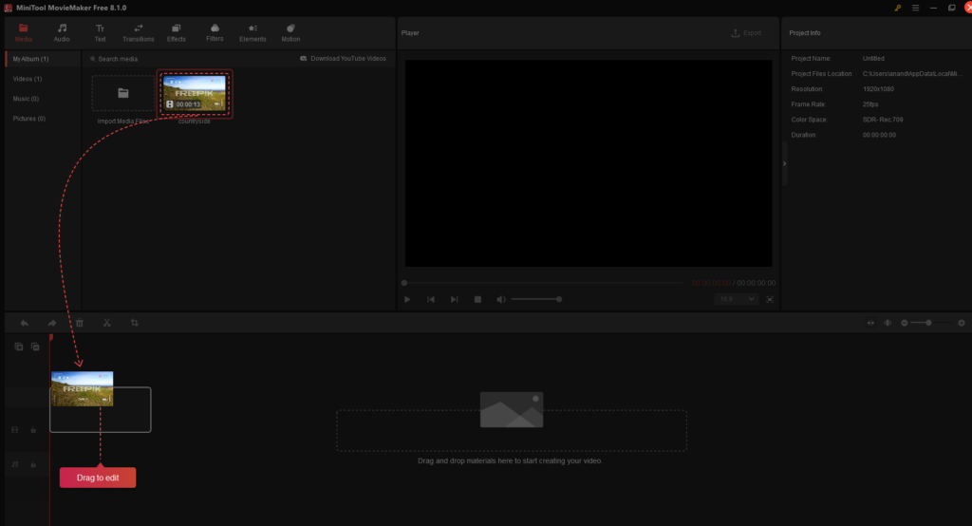Viewport: 972px width, 526px height.
Task: Click the Project Name value Untitled
Action: 873,58
